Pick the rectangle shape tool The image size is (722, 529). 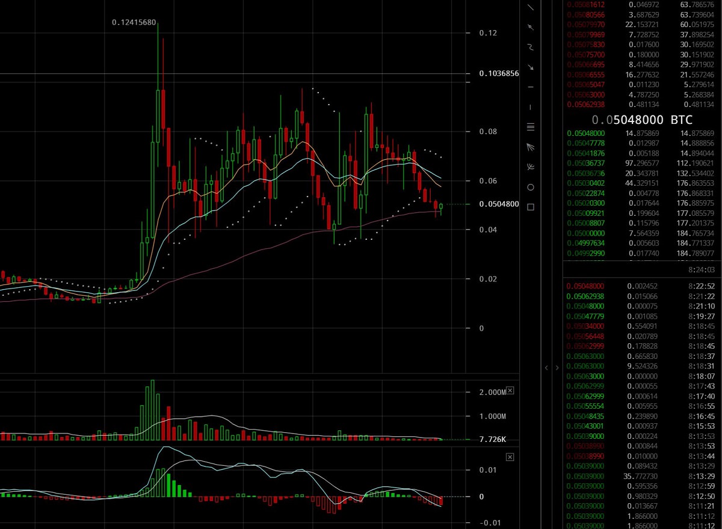point(531,207)
